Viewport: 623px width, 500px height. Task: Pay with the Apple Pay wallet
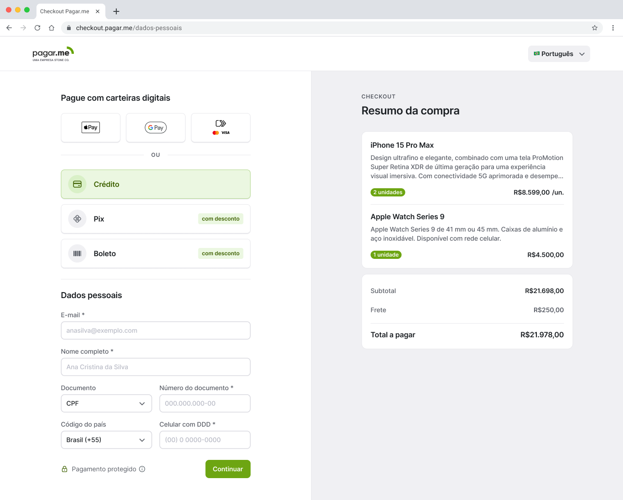(91, 128)
